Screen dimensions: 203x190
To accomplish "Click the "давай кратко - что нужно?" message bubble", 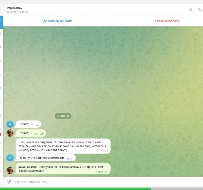I will 57,168.
